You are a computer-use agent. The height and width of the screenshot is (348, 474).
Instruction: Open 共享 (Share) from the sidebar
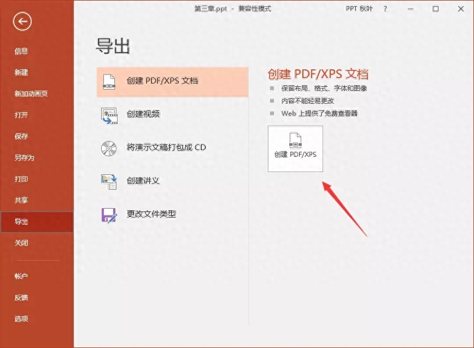21,200
